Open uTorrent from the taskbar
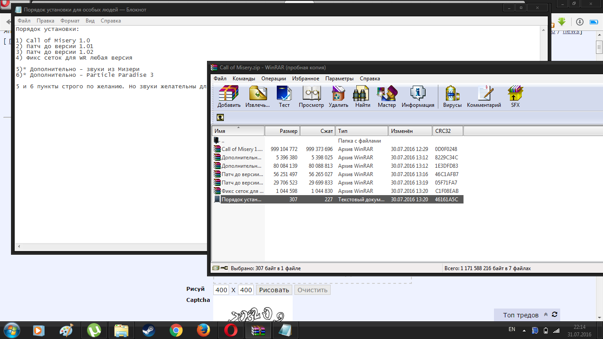 pos(94,330)
